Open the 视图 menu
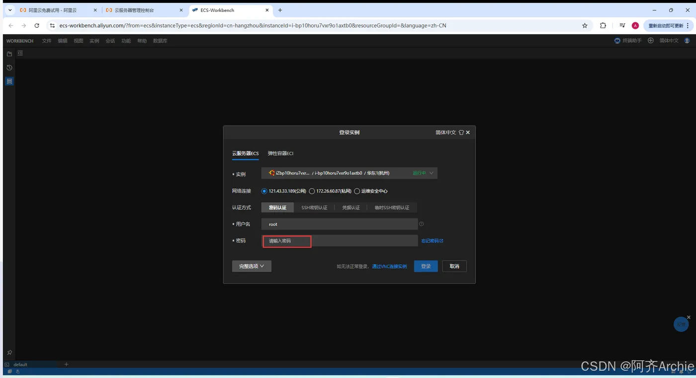The width and height of the screenshot is (696, 378). click(79, 41)
